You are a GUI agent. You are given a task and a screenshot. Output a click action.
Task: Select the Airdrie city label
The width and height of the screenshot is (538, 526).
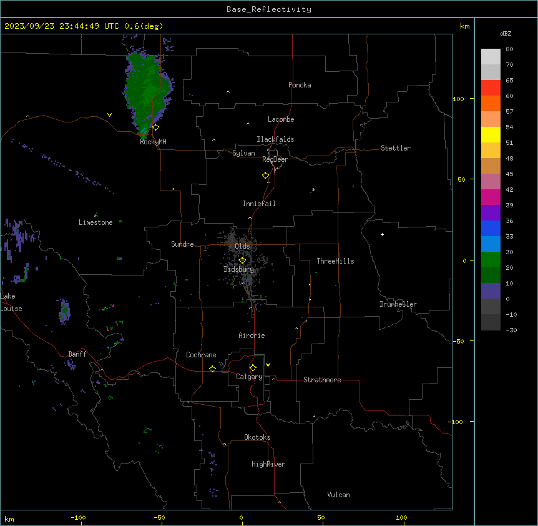pos(252,335)
